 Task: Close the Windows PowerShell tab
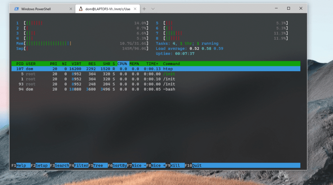click(70, 9)
